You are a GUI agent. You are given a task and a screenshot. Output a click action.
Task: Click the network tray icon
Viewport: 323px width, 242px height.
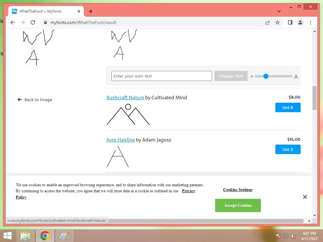pos(285,236)
